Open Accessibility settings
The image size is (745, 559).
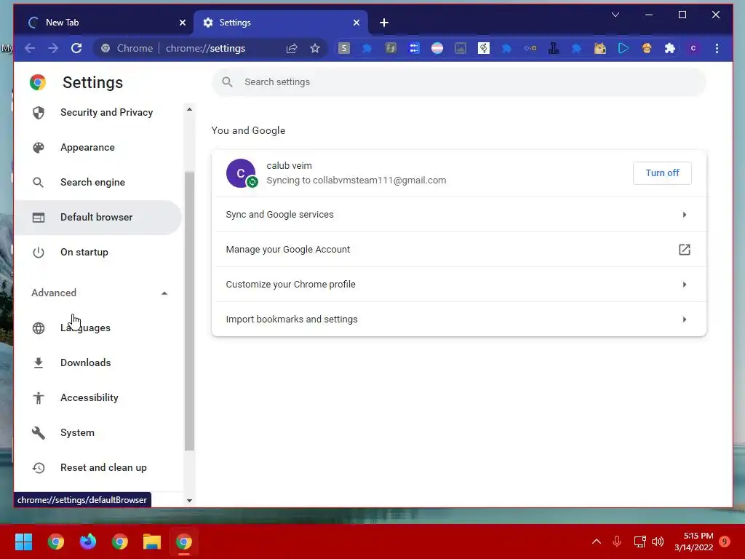98,397
